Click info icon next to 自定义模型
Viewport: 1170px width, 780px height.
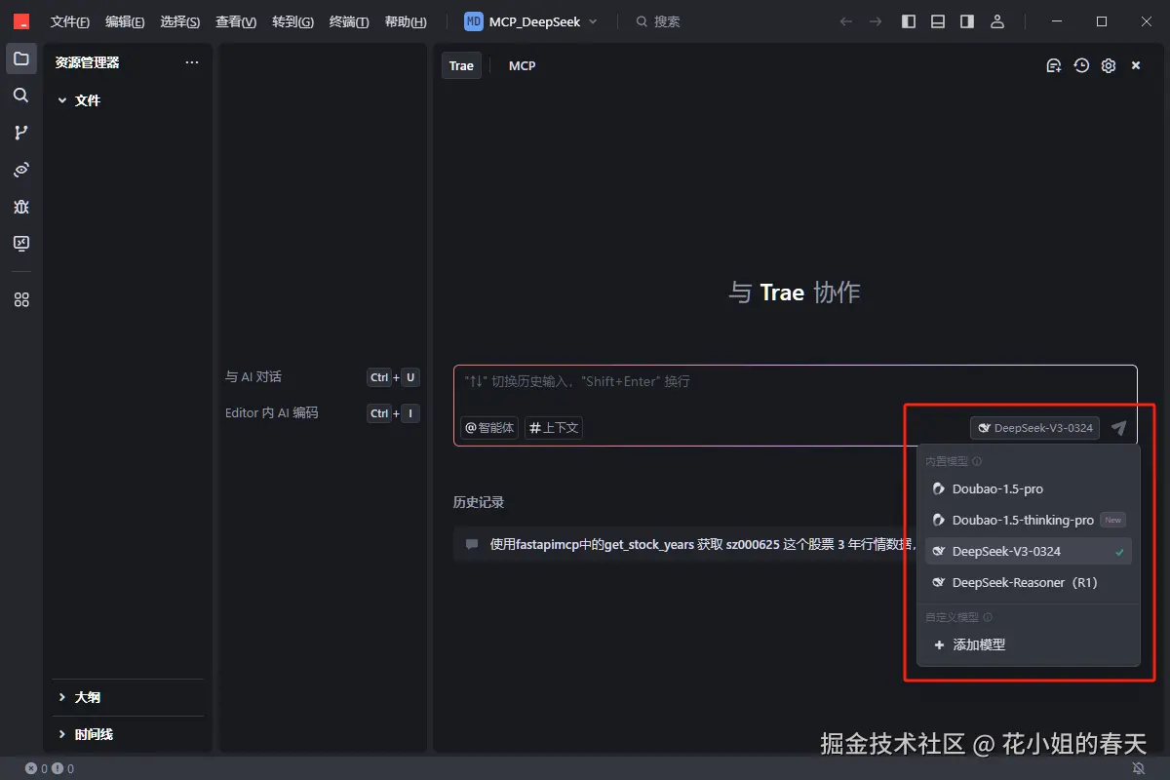coord(988,617)
